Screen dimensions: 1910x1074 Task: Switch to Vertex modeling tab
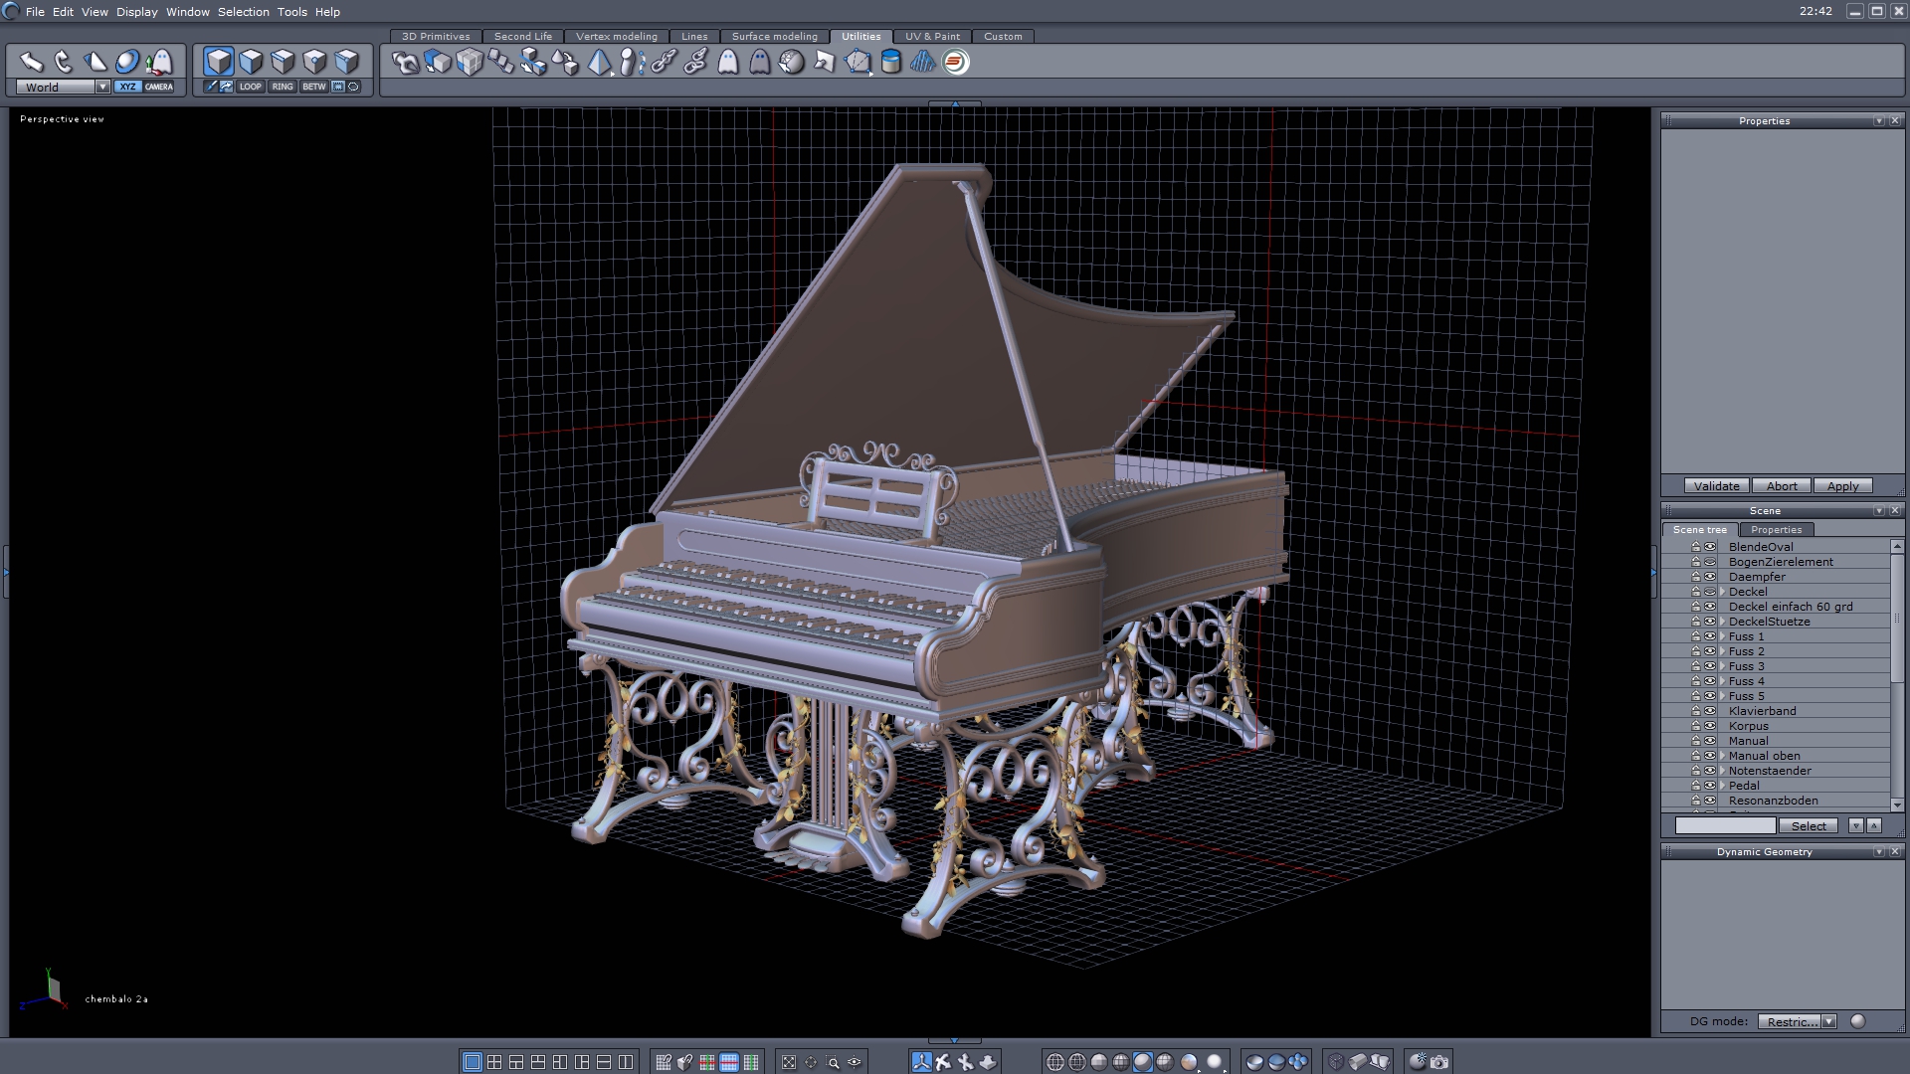click(x=616, y=36)
